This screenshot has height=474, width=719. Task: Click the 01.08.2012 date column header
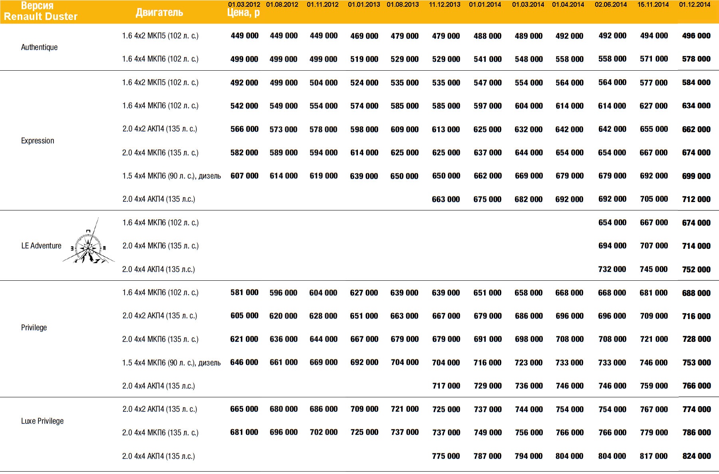[282, 4]
